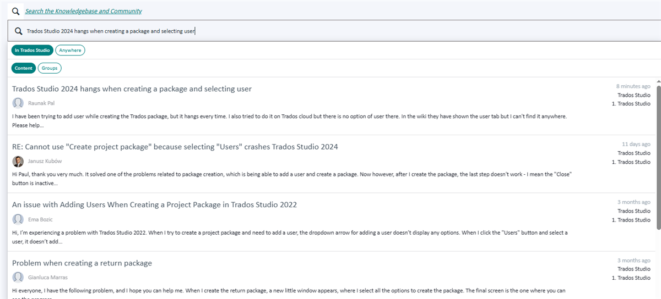This screenshot has height=299, width=661.
Task: Click the 8 minutes ago timestamp
Action: click(x=633, y=86)
